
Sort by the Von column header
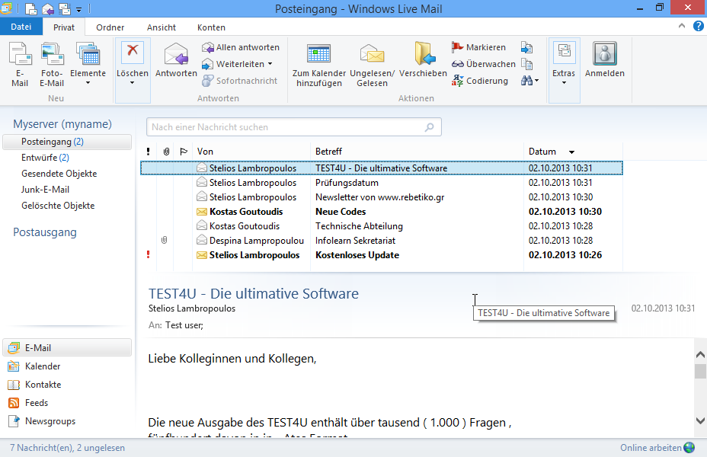tap(251, 152)
